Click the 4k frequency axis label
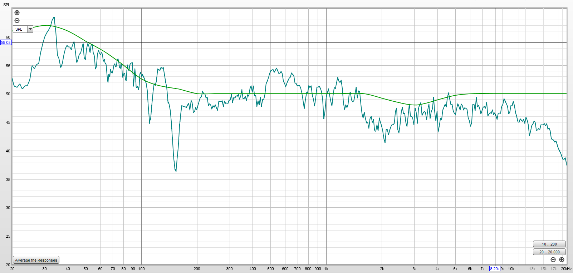Screen dimensions: 573x273 (x=437, y=269)
